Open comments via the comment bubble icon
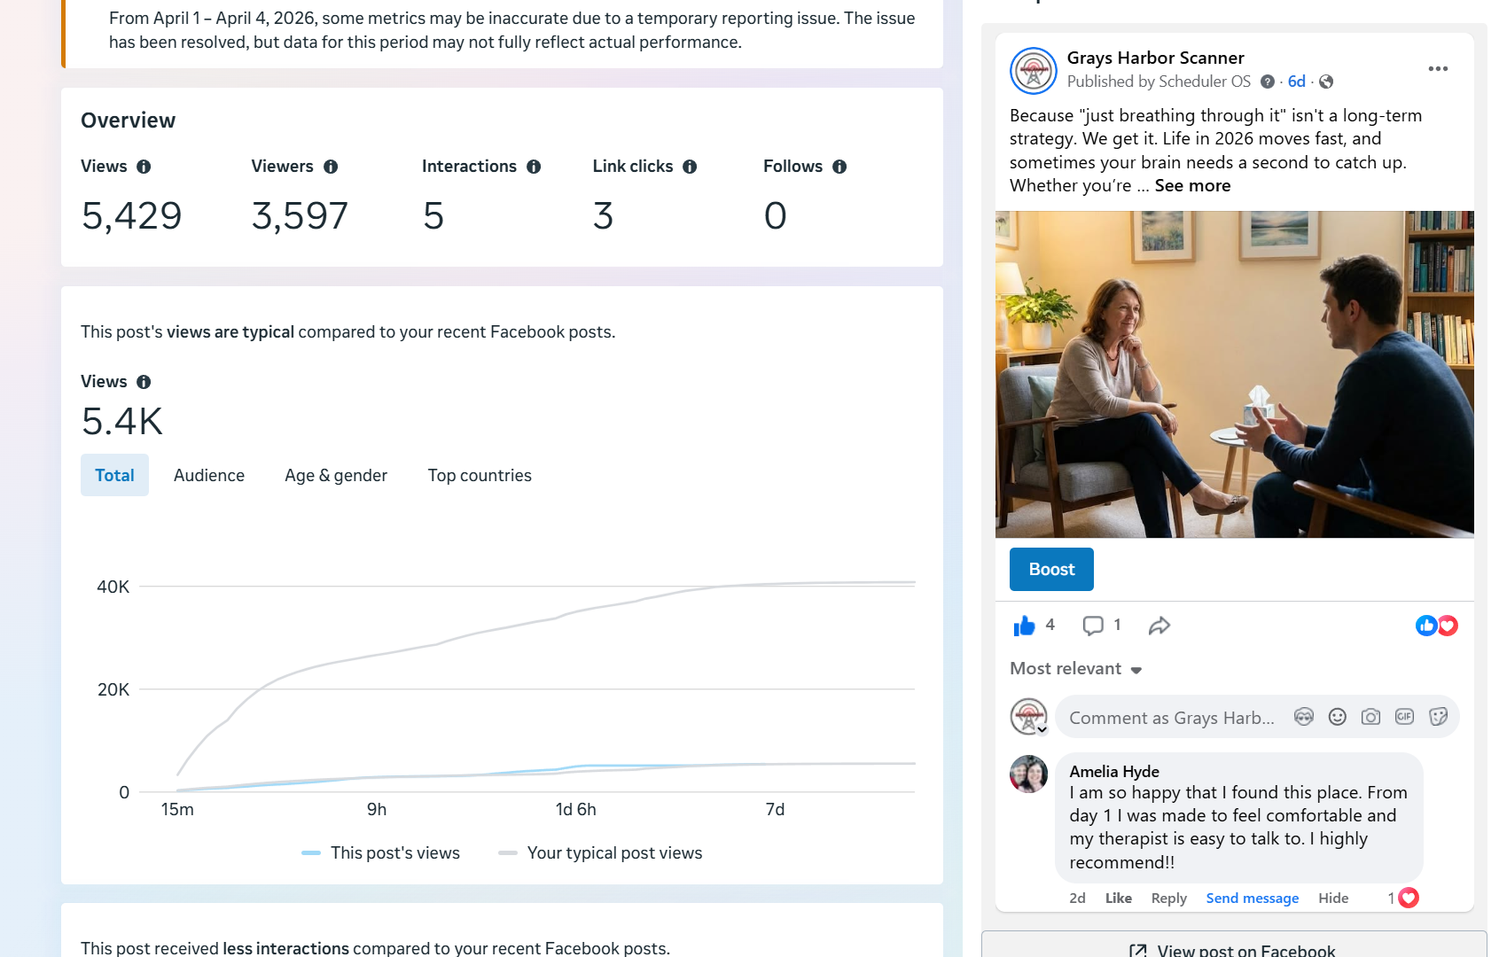 (1093, 626)
